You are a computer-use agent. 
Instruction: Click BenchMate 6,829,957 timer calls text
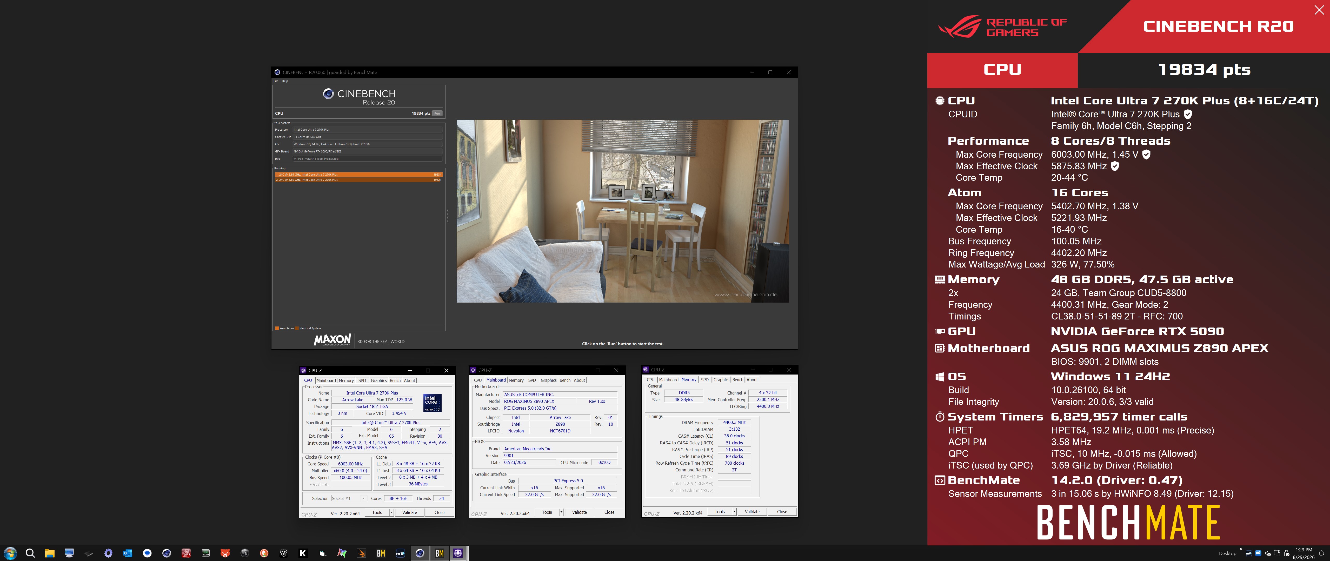click(1119, 417)
